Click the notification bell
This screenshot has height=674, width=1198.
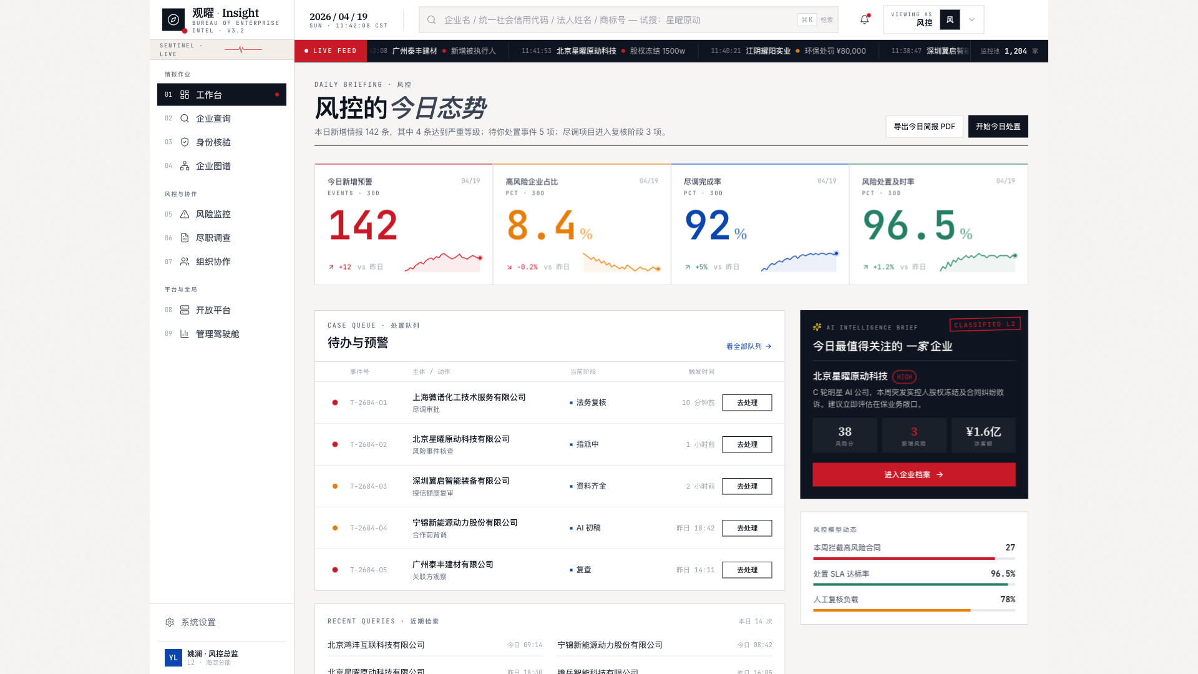click(x=864, y=19)
